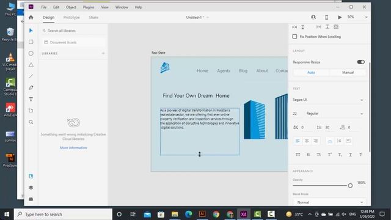
Task: Enable Fix Position When Scrolling checkbox
Action: coord(294,37)
